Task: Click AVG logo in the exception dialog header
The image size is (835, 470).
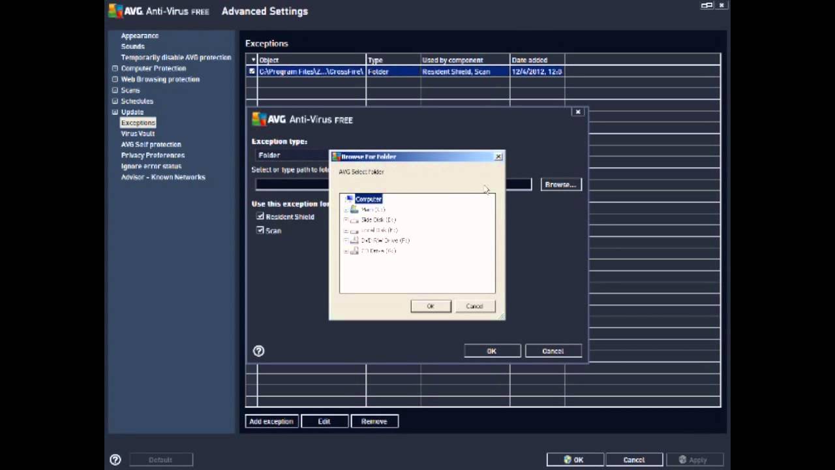Action: pyautogui.click(x=259, y=119)
